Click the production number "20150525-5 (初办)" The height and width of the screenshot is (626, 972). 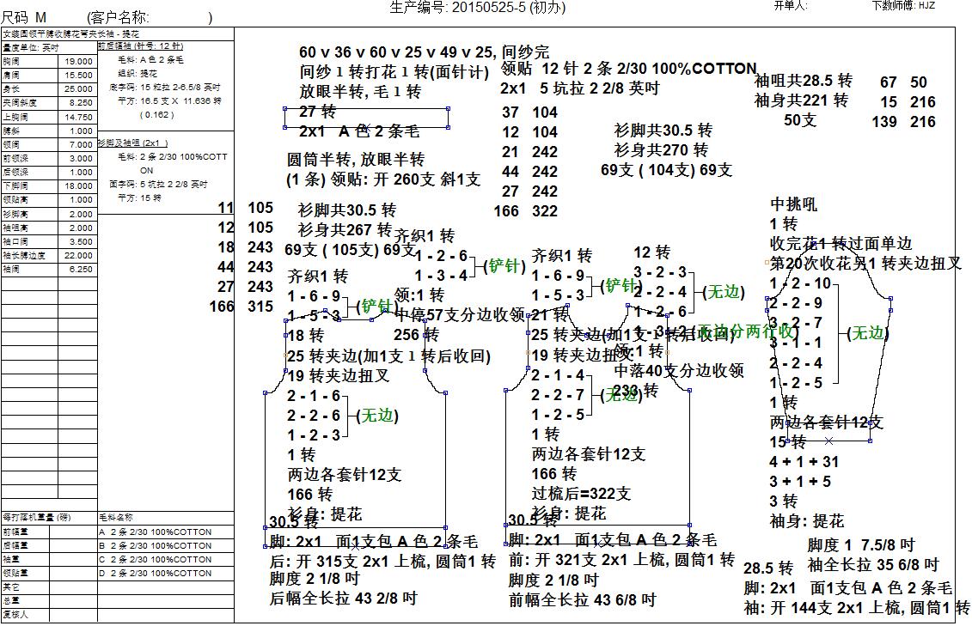pyautogui.click(x=508, y=8)
